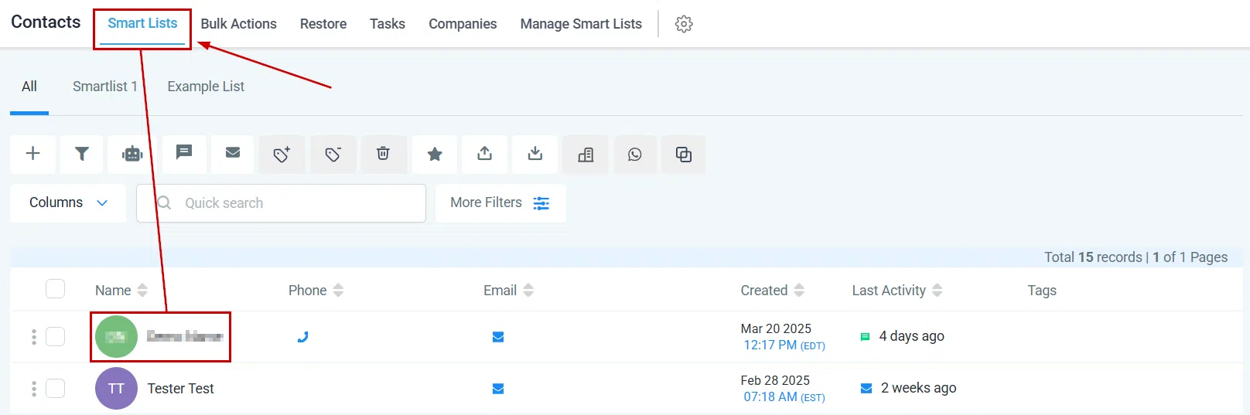The width and height of the screenshot is (1250, 415).
Task: Open Bulk Actions tab
Action: click(238, 24)
